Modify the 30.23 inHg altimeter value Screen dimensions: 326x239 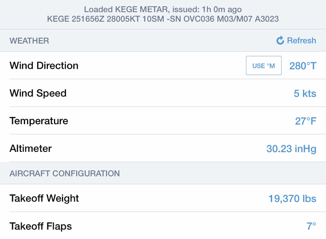[291, 149]
